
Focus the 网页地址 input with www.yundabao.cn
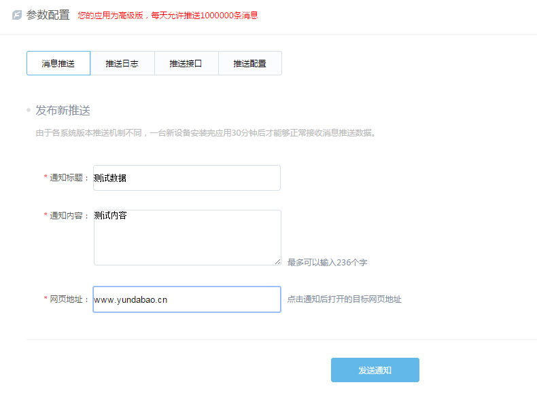pos(187,299)
